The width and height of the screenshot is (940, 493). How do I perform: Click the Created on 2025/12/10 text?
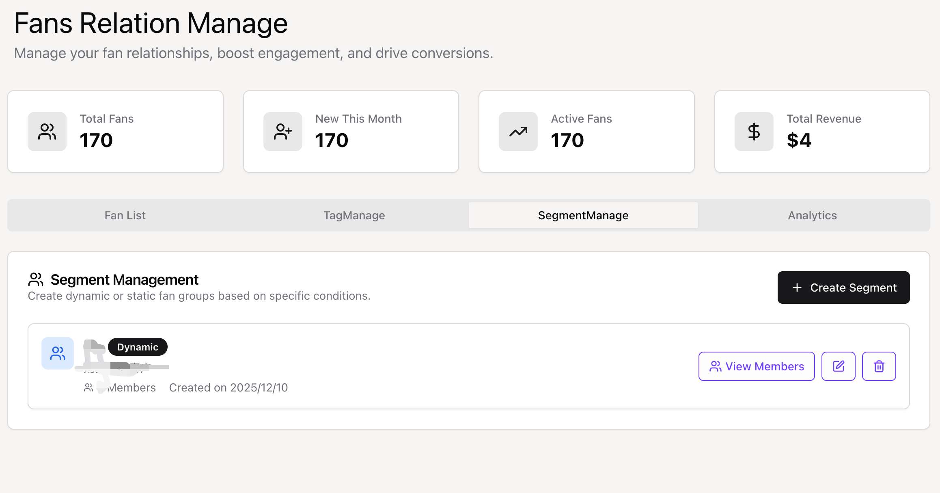click(228, 388)
